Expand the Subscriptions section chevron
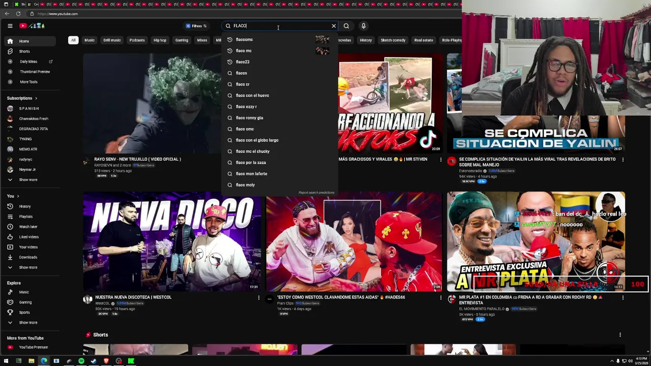The width and height of the screenshot is (651, 366). [x=36, y=98]
